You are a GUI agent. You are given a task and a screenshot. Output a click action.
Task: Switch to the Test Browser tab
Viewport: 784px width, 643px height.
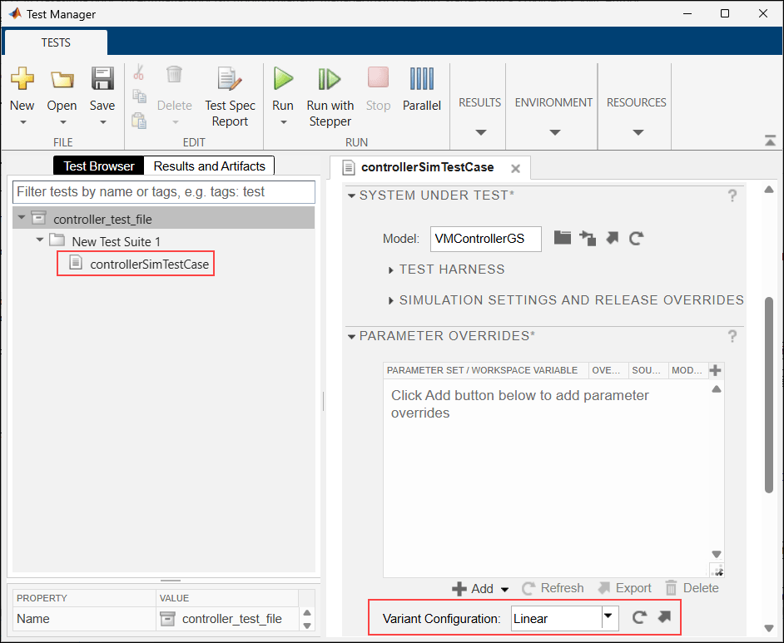tap(98, 166)
